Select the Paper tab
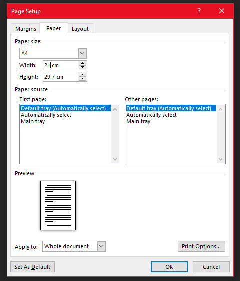Image resolution: width=240 pixels, height=281 pixels. click(x=53, y=28)
